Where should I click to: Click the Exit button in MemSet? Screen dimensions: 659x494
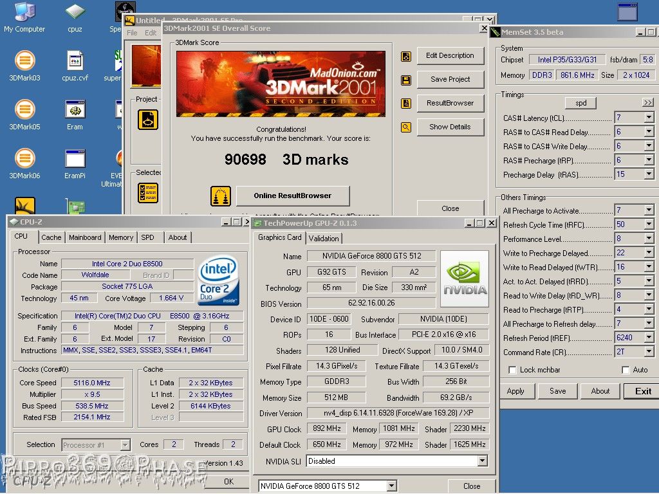tap(643, 391)
